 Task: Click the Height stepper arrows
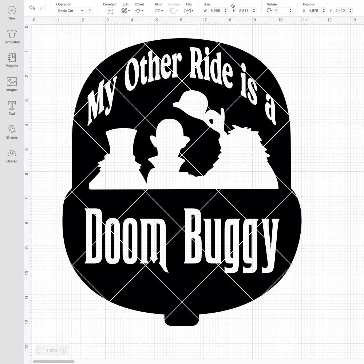[254, 11]
